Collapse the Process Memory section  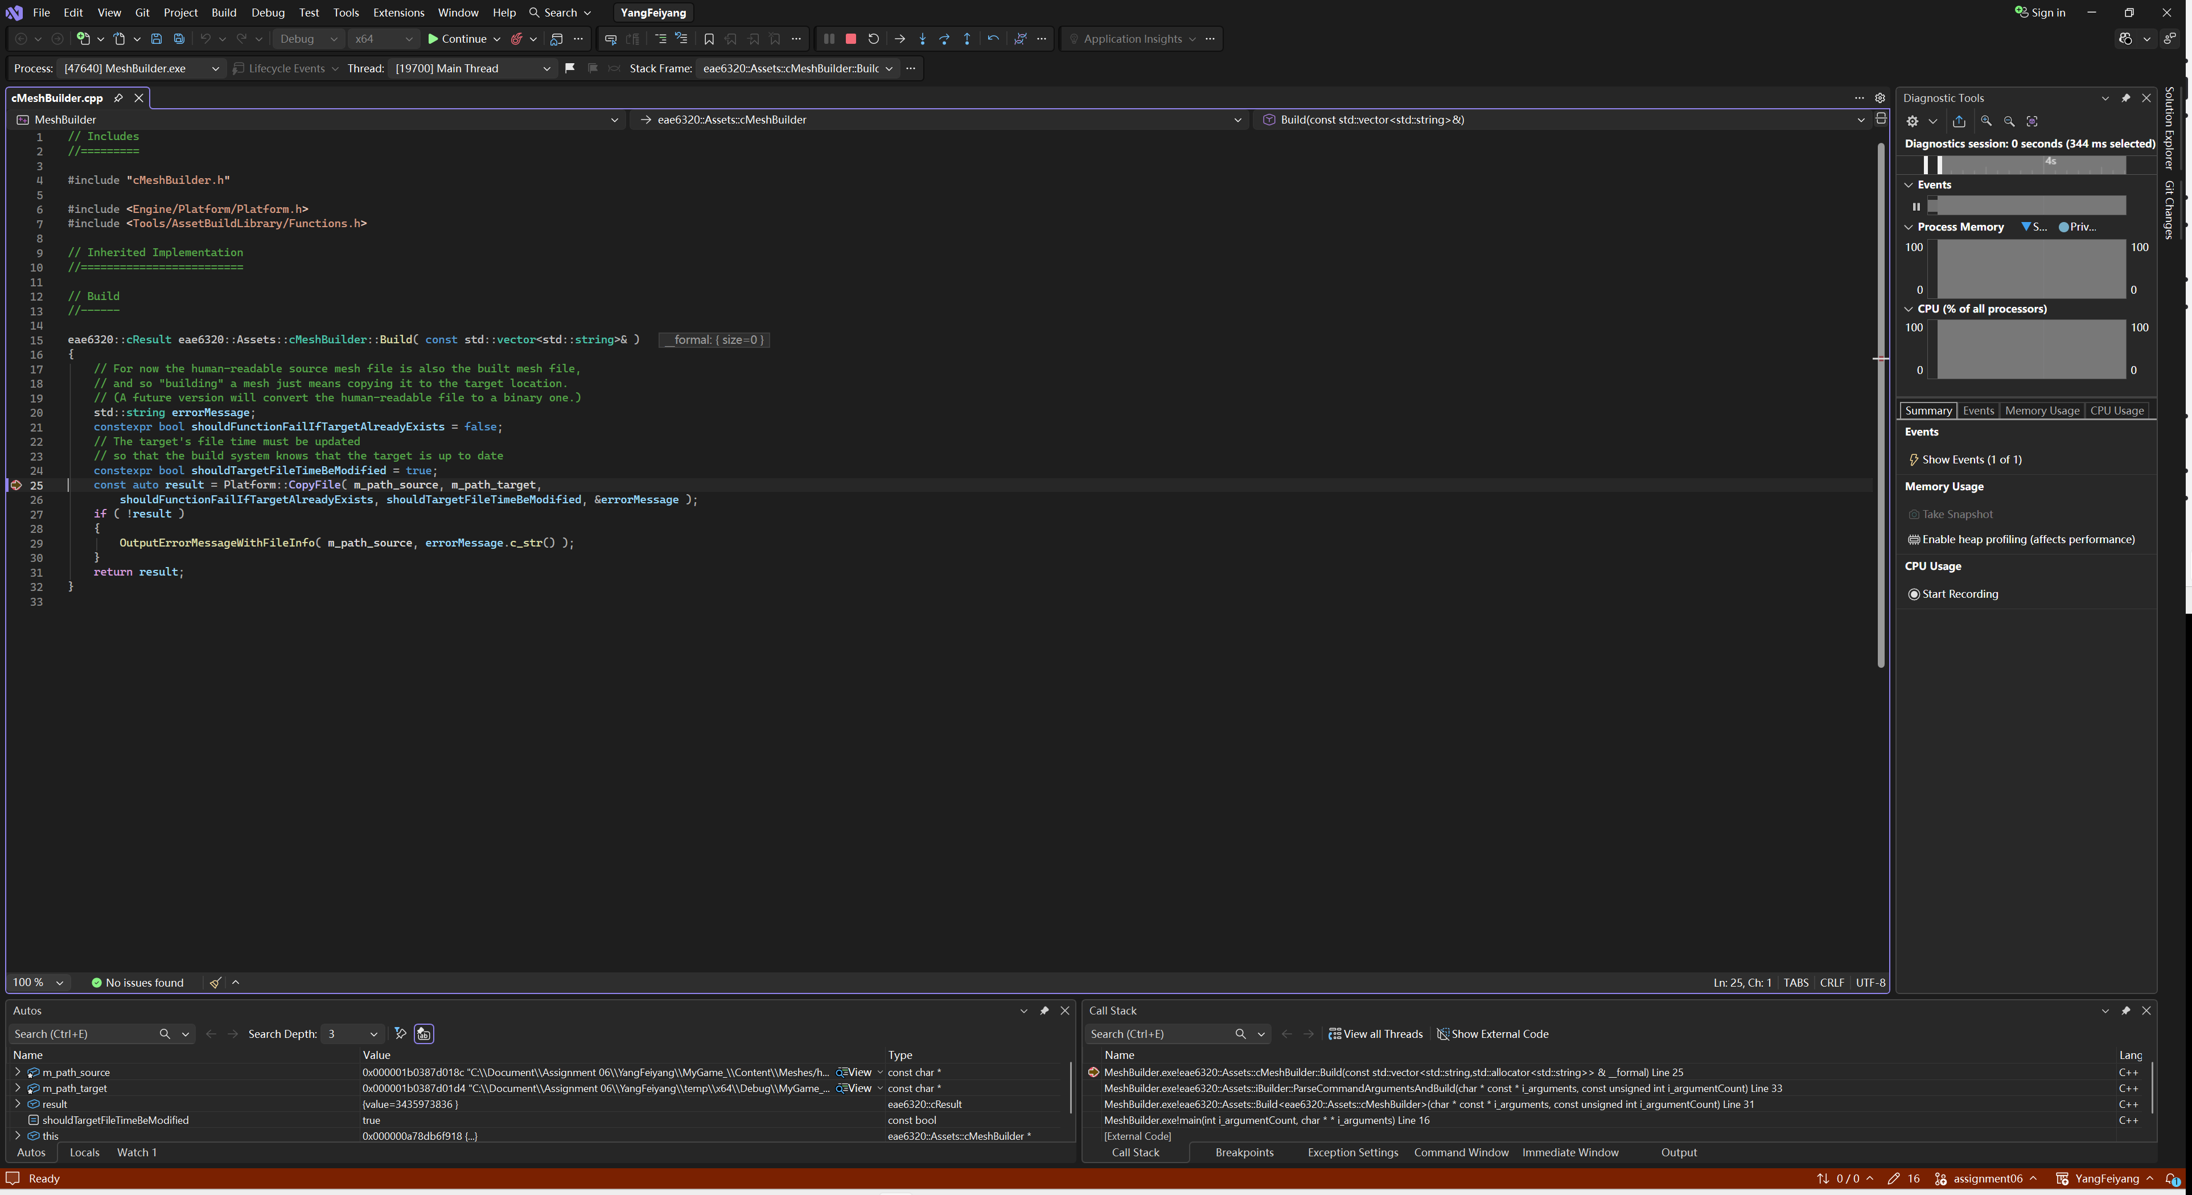point(1909,227)
